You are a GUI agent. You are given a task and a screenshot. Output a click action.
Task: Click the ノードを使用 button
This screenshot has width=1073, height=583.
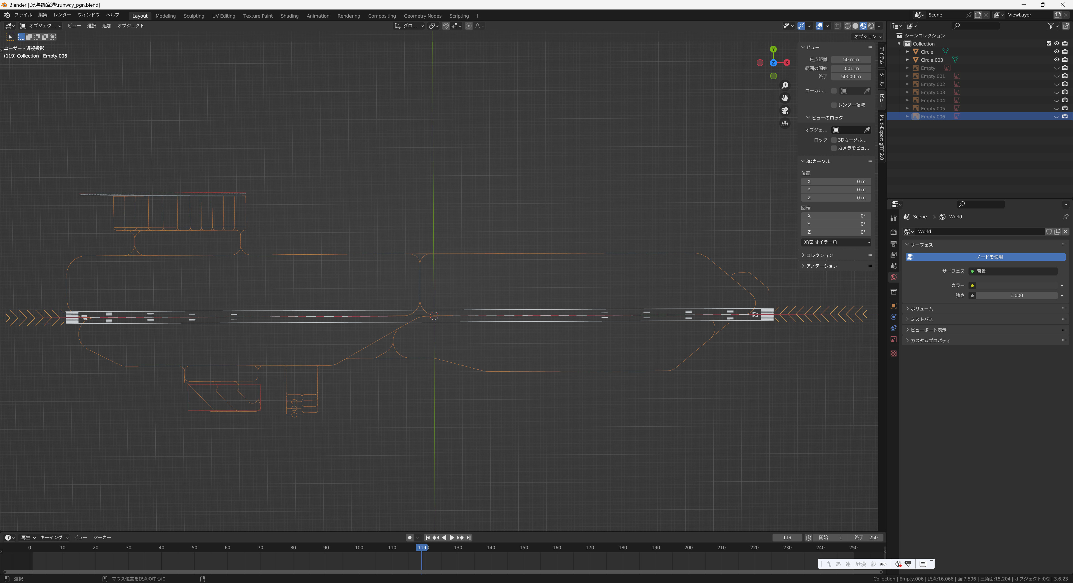(x=985, y=257)
